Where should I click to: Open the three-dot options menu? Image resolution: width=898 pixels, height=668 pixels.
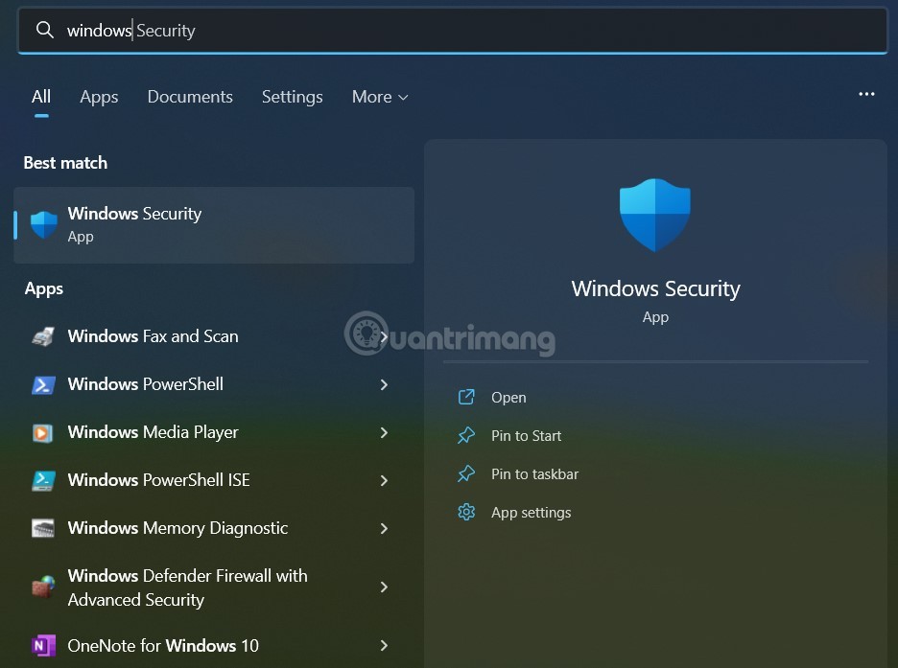[x=866, y=94]
